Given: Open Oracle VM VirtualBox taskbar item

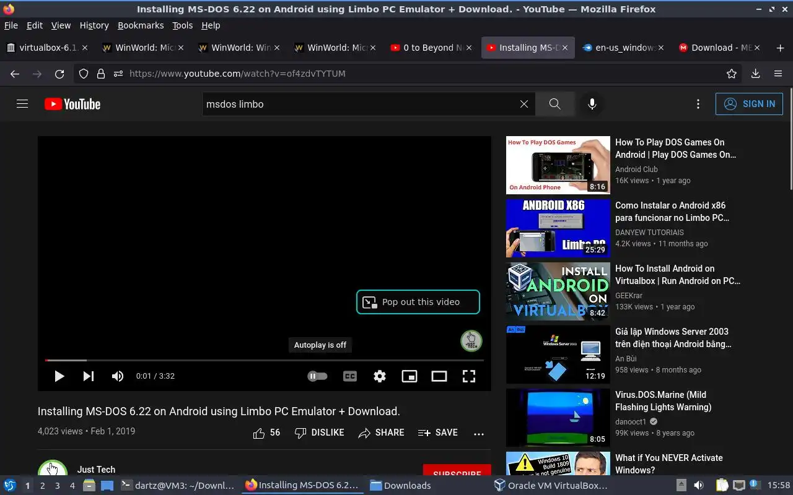Looking at the screenshot, I should (x=551, y=486).
